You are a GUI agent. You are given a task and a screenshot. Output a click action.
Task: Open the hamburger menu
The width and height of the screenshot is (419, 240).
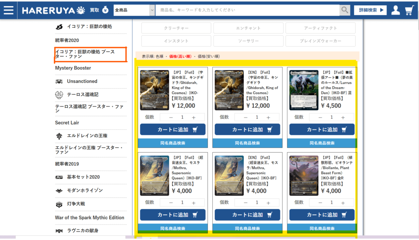[x=9, y=10]
